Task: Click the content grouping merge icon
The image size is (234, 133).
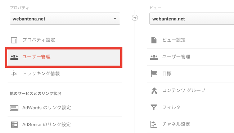Action: [154, 91]
